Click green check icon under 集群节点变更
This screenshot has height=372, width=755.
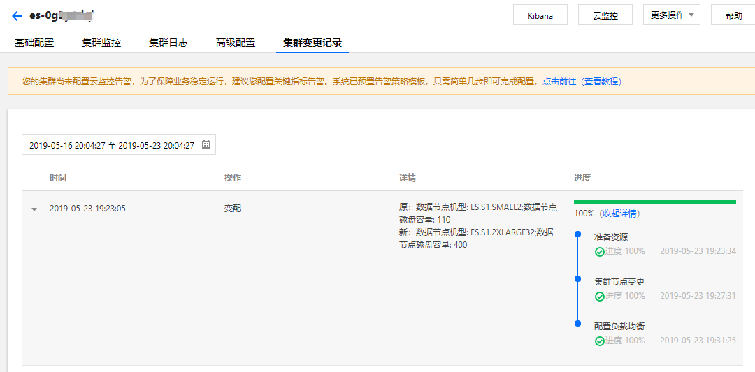pyautogui.click(x=600, y=296)
